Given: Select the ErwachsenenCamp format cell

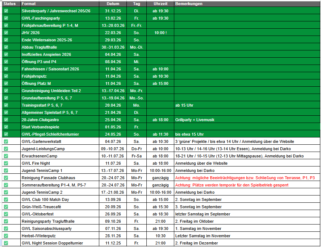Looking at the screenshot, I should click(x=60, y=156).
